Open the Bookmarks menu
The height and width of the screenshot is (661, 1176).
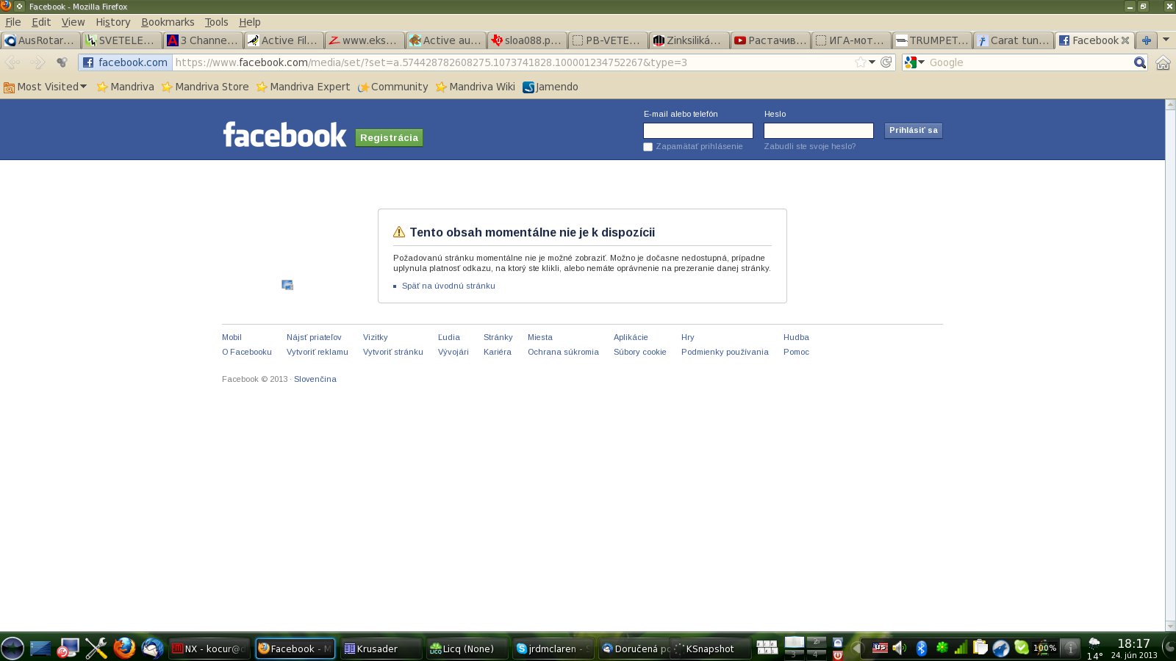point(168,22)
